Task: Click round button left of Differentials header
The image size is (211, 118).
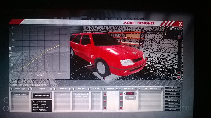Action: tap(139, 89)
